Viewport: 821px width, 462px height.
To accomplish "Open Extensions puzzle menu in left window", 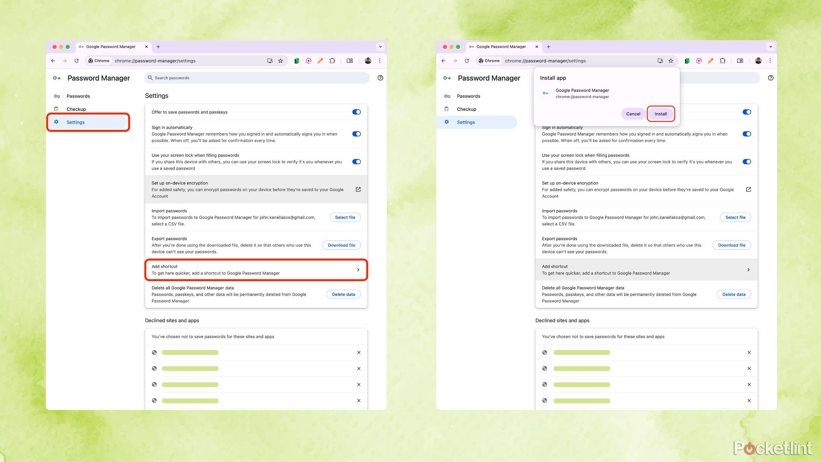I will (332, 61).
